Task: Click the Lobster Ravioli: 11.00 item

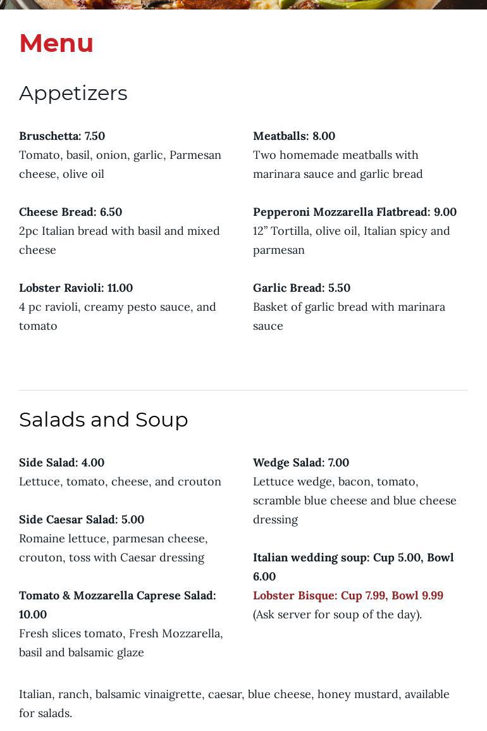Action: (x=76, y=288)
